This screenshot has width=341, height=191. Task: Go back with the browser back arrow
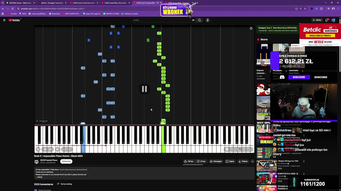click(3, 8)
